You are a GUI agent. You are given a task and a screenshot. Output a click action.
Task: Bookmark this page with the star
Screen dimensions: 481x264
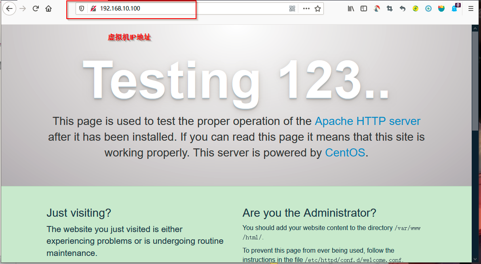pos(318,8)
